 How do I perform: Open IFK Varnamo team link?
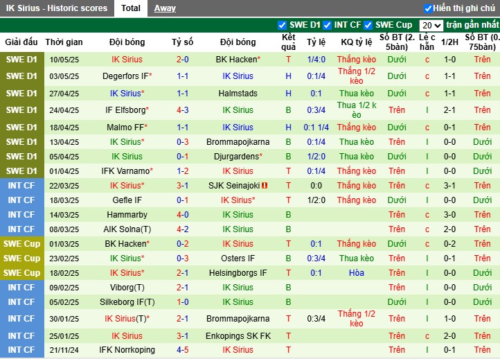125,171
